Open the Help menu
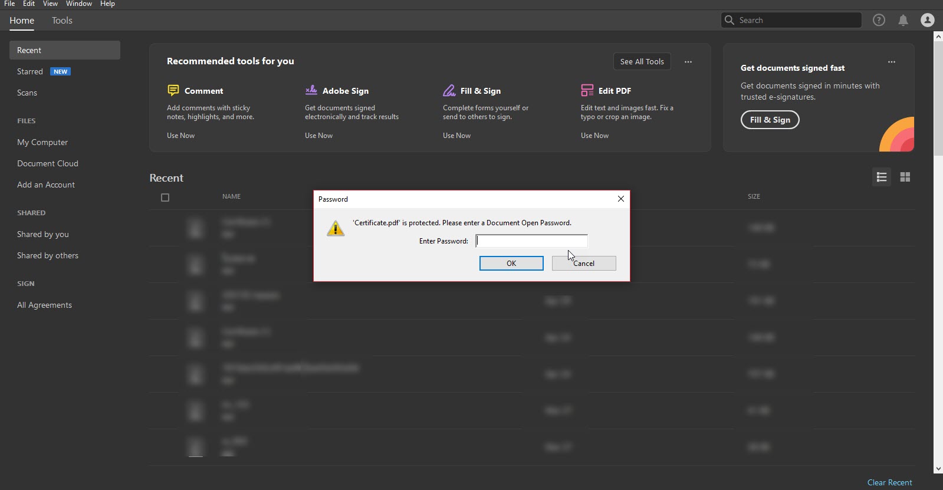 tap(107, 4)
